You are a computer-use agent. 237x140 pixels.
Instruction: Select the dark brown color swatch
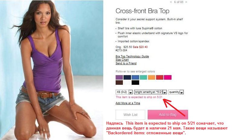(x=119, y=82)
